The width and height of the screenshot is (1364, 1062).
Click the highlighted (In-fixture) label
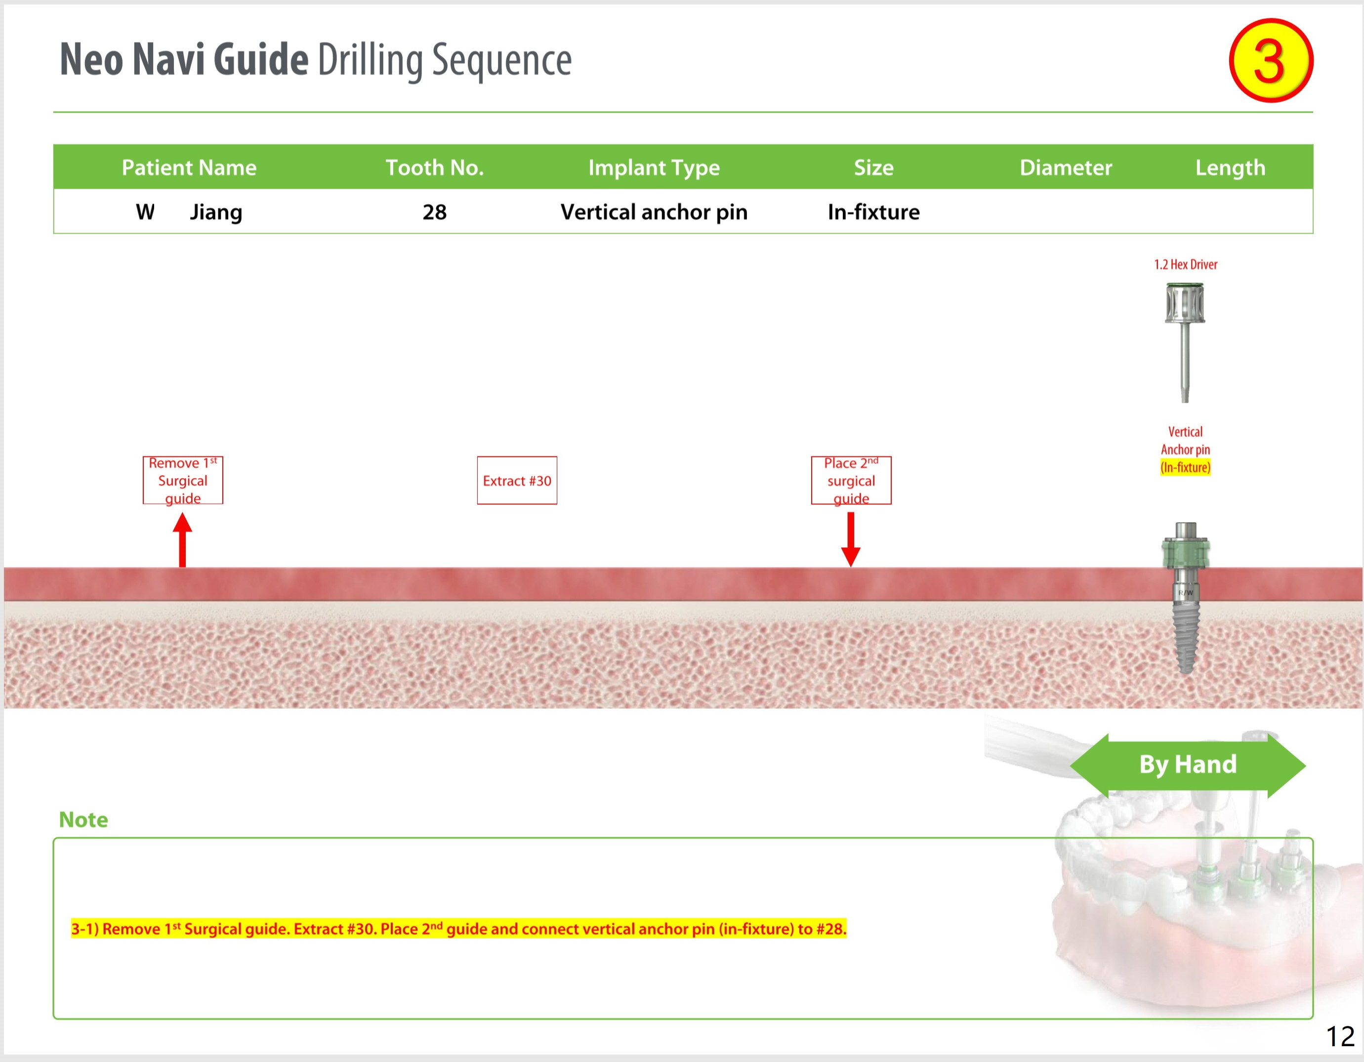pos(1185,467)
